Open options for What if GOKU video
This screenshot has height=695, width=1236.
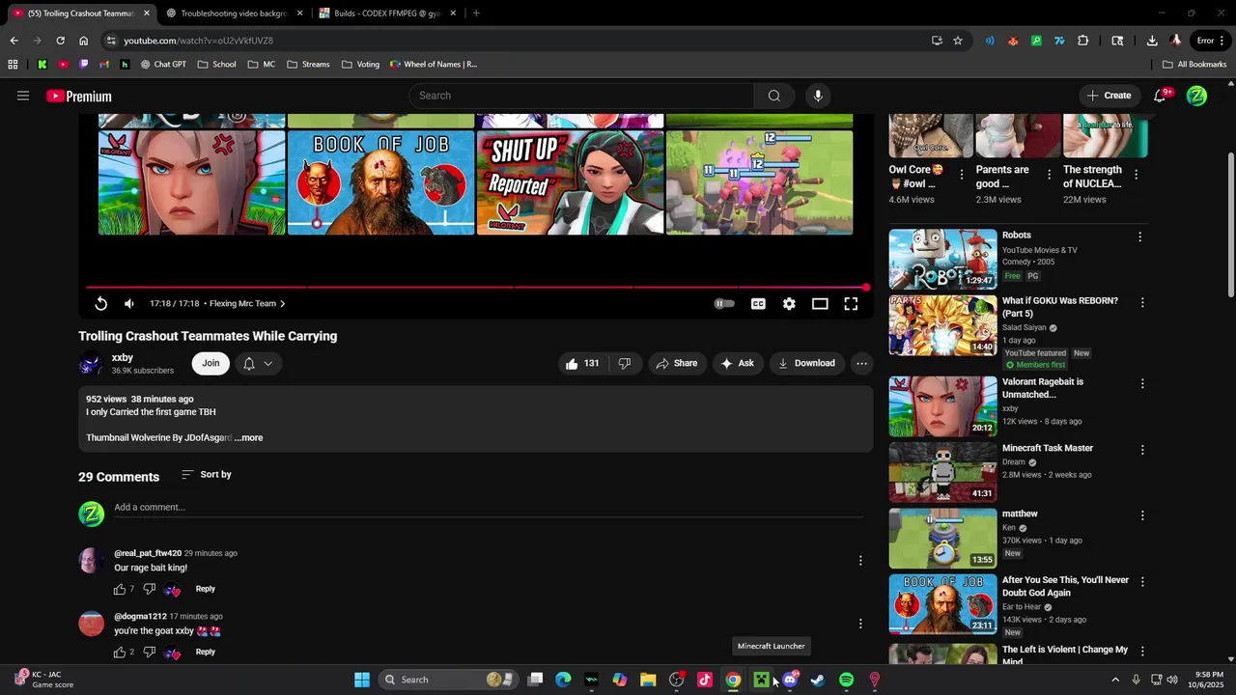(x=1142, y=302)
